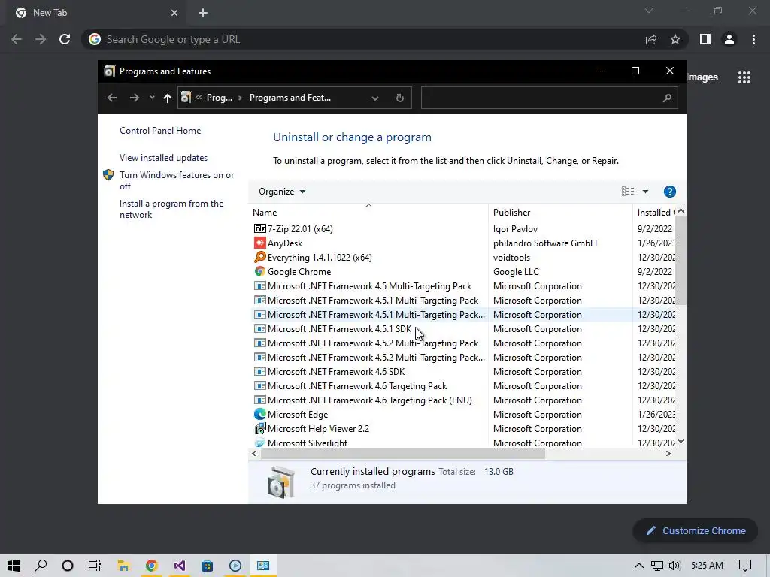Click the Microsoft Help Viewer 2.2 icon

click(x=259, y=428)
